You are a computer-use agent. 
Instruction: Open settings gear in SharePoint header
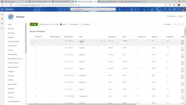pyautogui.click(x=174, y=9)
